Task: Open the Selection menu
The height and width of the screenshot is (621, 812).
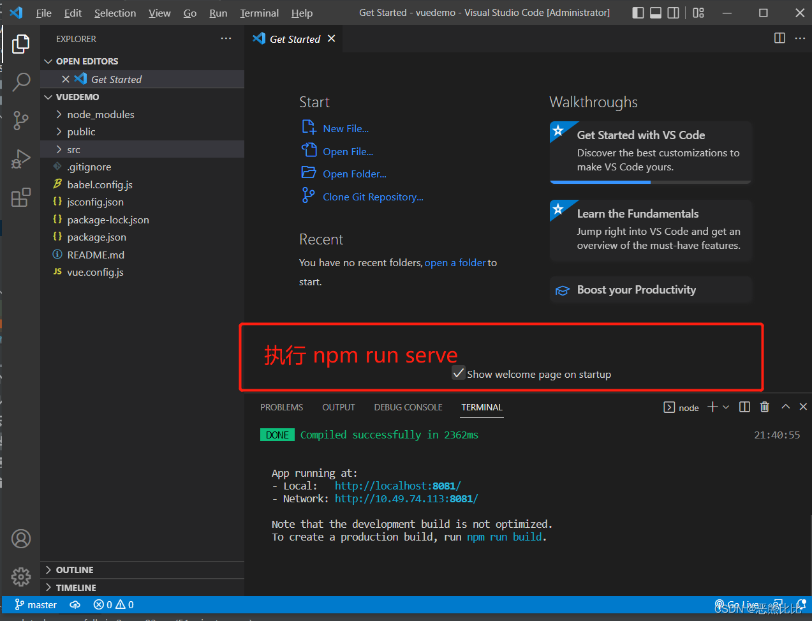Action: (x=115, y=13)
